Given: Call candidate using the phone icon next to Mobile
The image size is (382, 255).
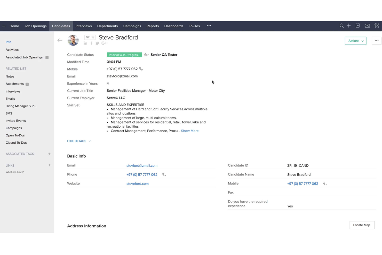Looking at the screenshot, I should point(141,69).
